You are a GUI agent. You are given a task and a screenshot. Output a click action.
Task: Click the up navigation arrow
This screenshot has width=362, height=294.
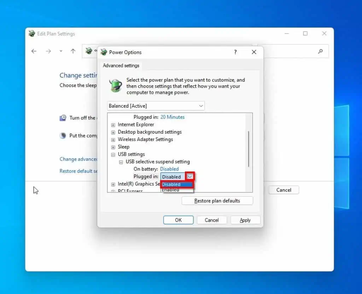click(x=73, y=51)
